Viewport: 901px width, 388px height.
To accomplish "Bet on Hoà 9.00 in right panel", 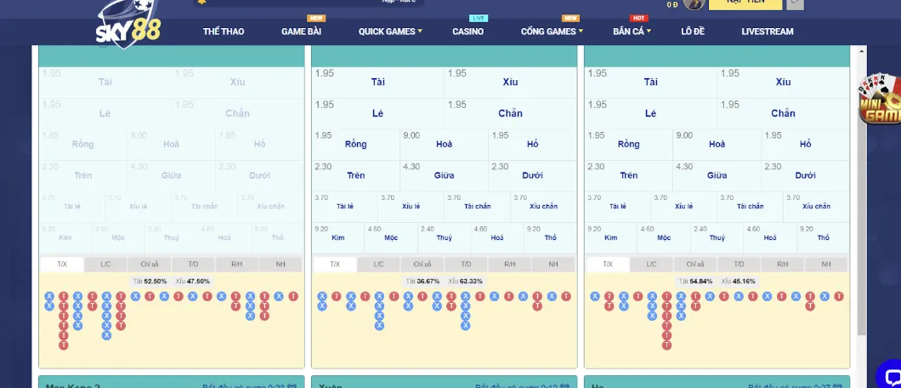I will point(717,144).
